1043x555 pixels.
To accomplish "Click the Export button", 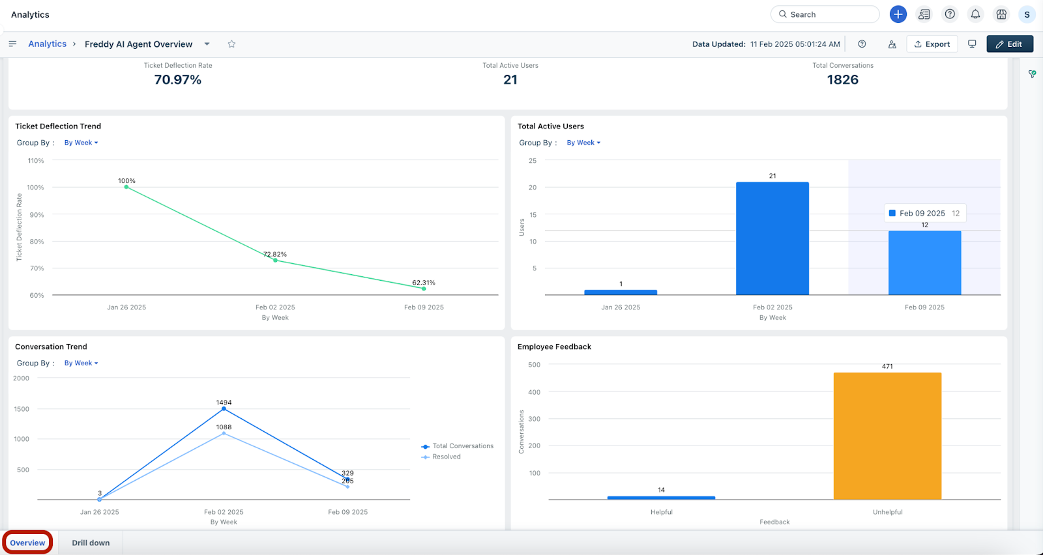I will tap(932, 44).
